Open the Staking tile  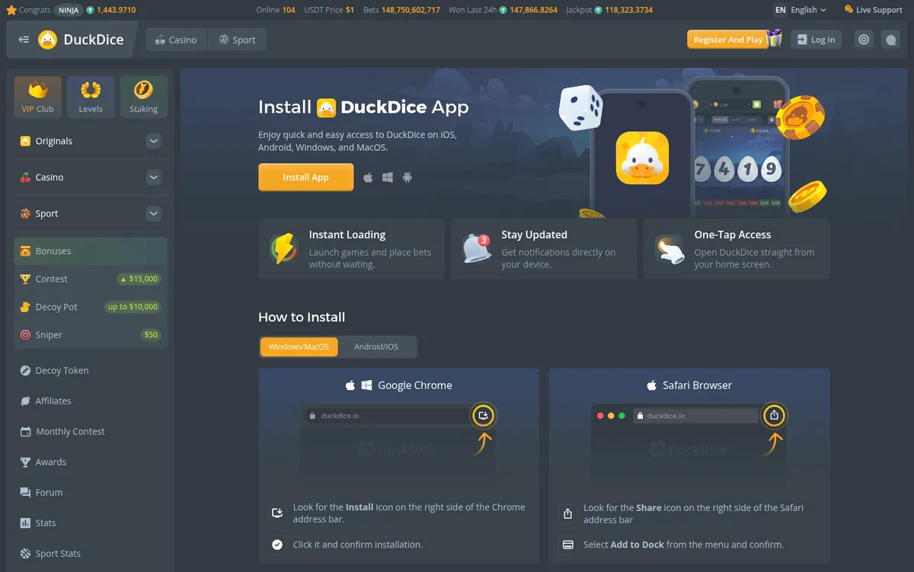143,97
